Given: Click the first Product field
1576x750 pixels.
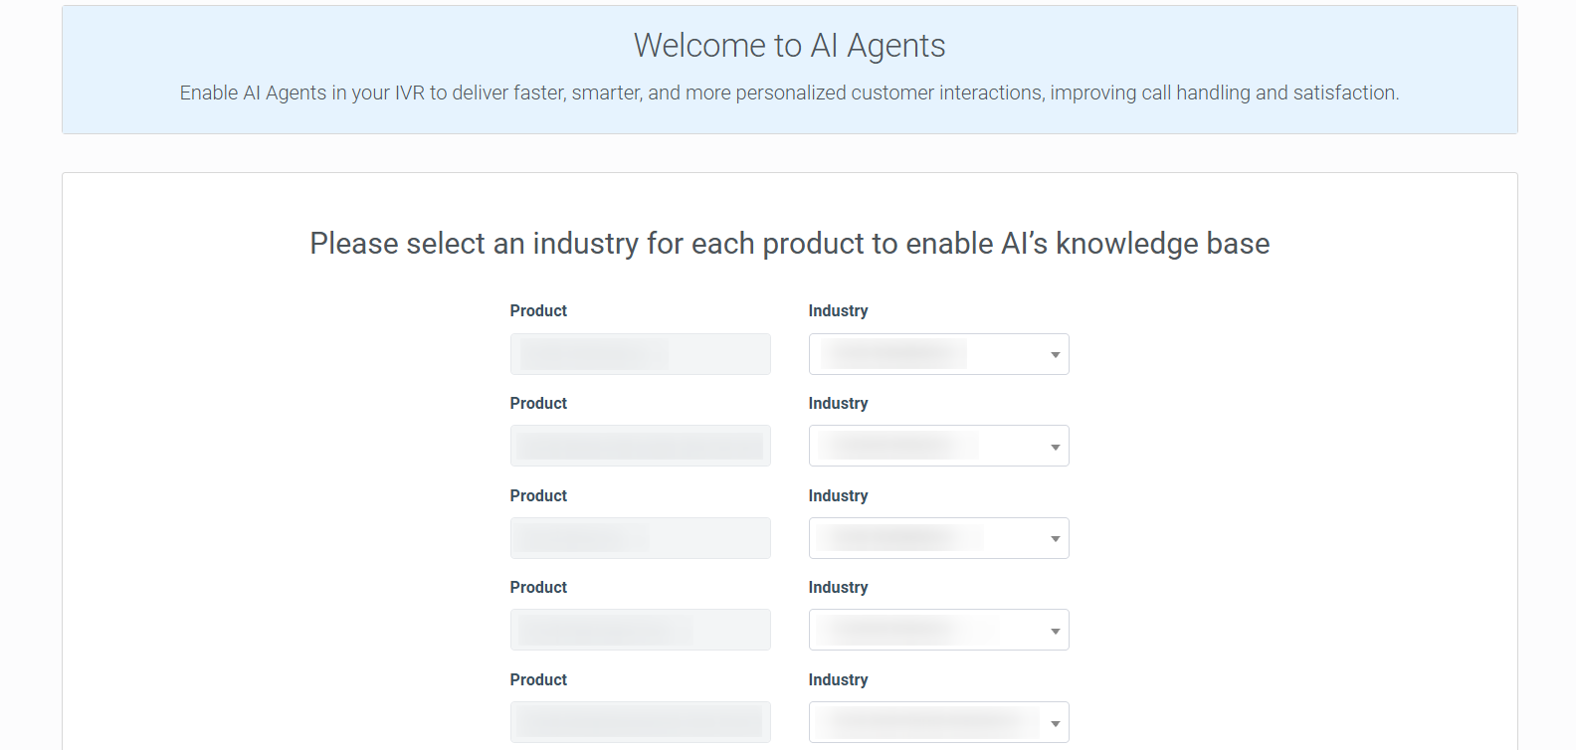Looking at the screenshot, I should coord(640,354).
